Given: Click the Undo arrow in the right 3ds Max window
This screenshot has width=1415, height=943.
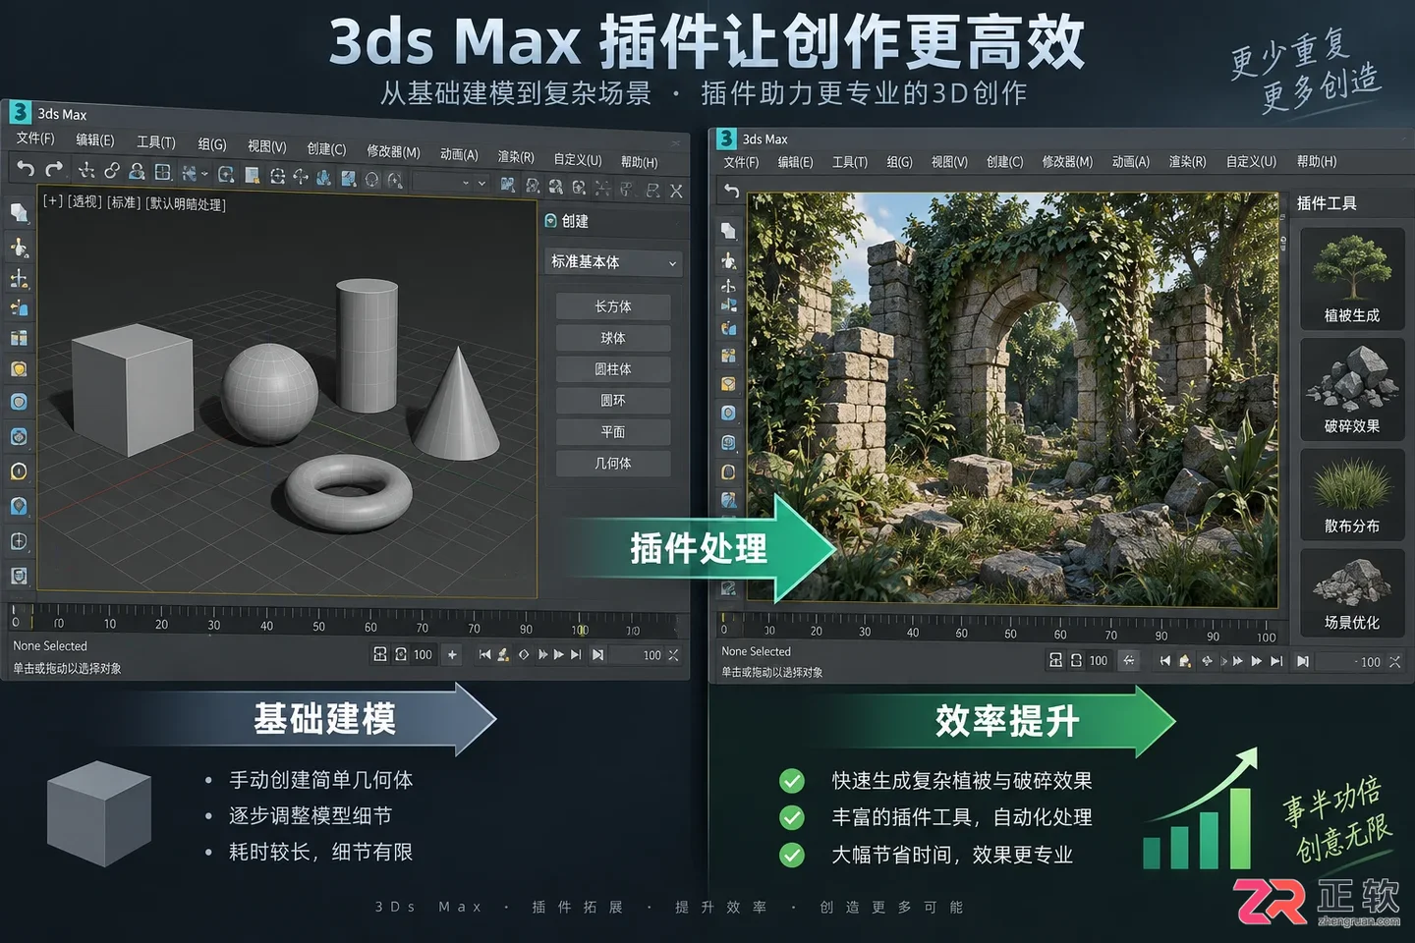Looking at the screenshot, I should 731,191.
